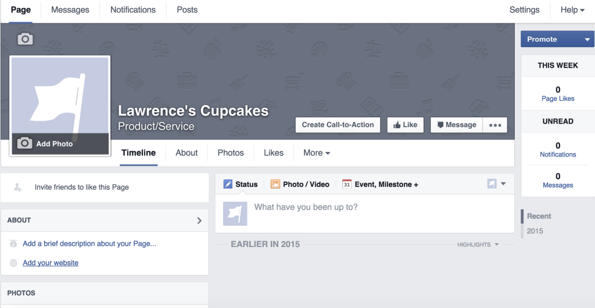Select Event, Milestone + option
Viewport: 595px width, 308px height.
(x=380, y=184)
